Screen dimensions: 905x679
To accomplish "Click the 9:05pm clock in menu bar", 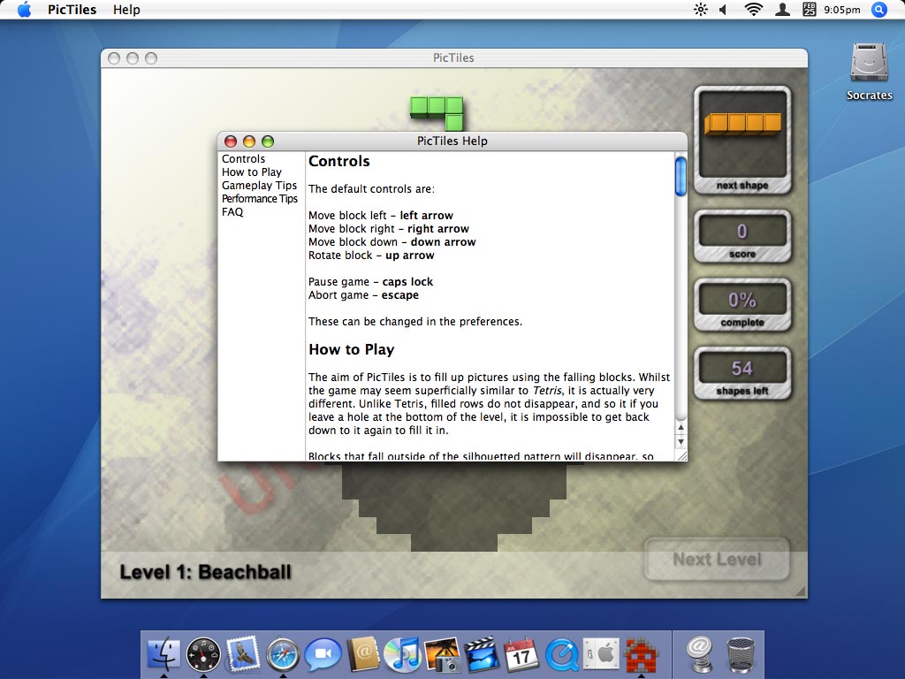I will [842, 10].
